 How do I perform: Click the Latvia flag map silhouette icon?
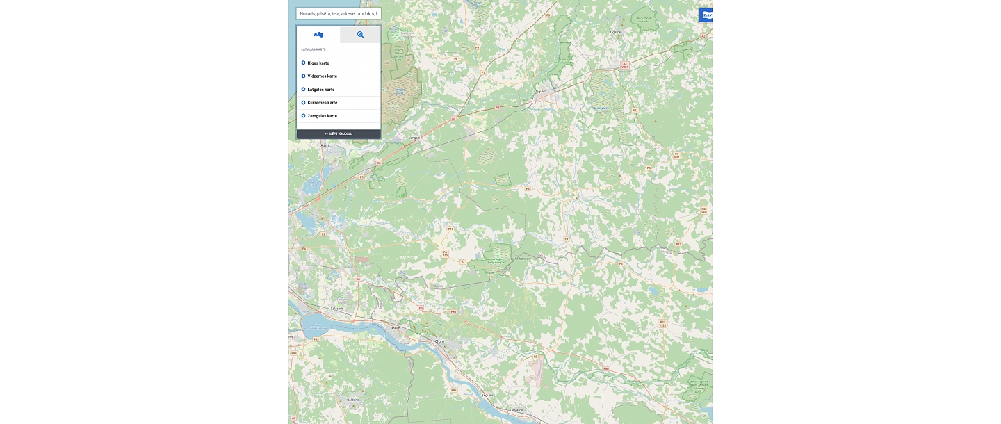(318, 34)
